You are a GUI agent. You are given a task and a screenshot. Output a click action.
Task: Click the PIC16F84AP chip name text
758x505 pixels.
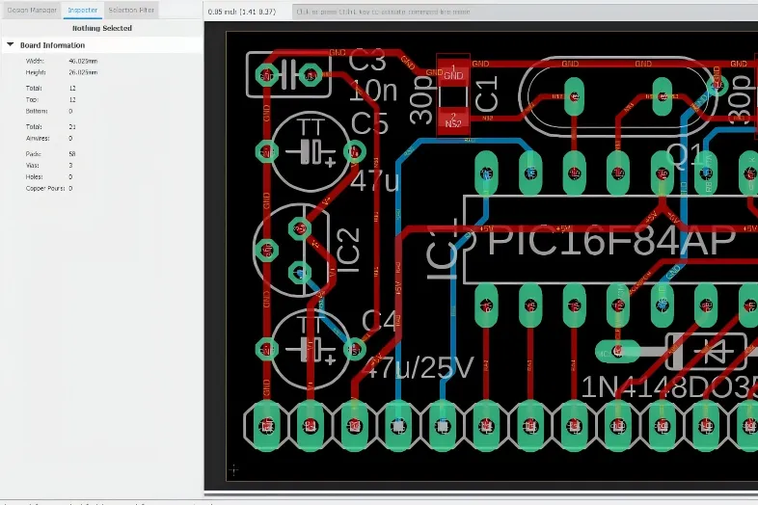pos(611,241)
